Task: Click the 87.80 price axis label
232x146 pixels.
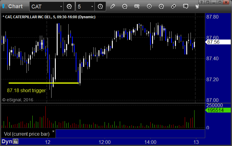Action: pos(212,17)
